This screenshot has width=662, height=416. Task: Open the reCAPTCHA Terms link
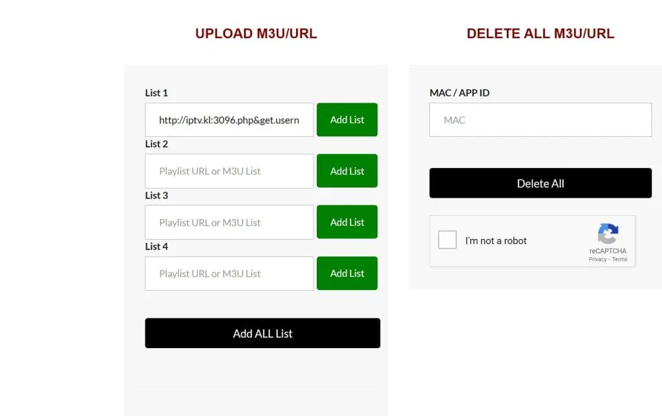[620, 260]
